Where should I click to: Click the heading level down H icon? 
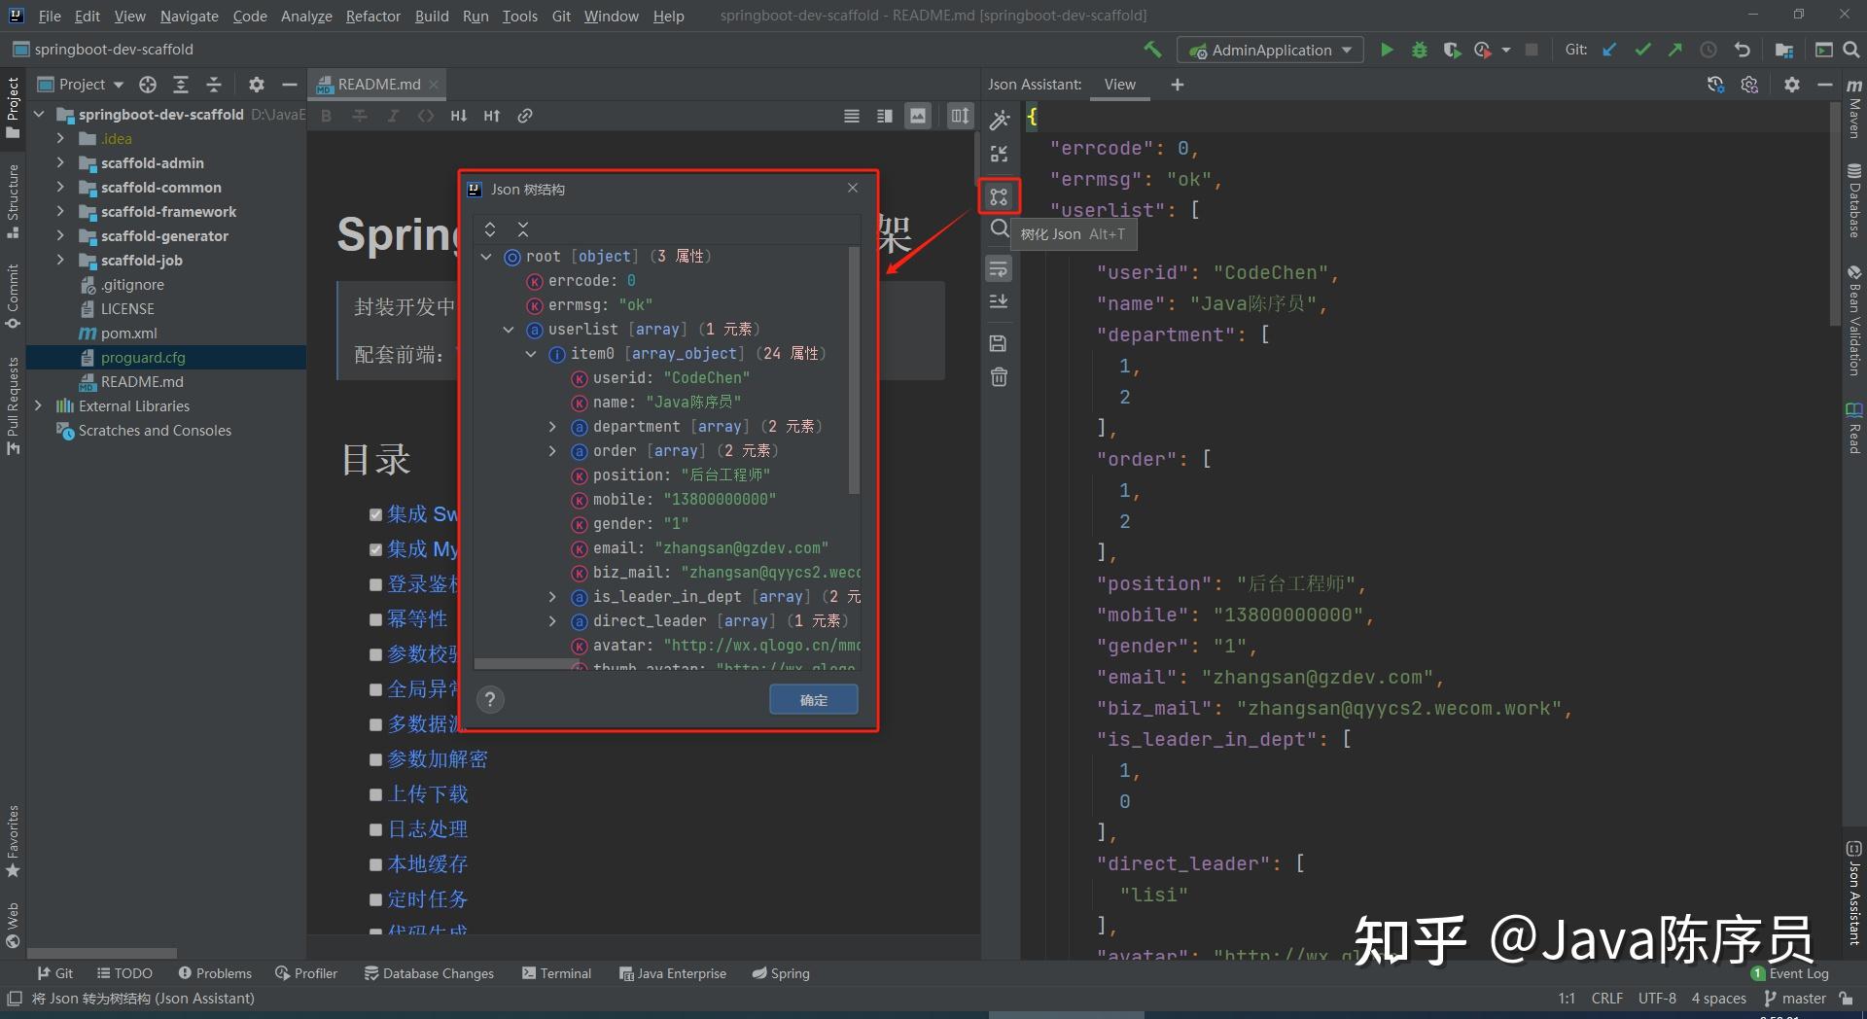pos(459,115)
